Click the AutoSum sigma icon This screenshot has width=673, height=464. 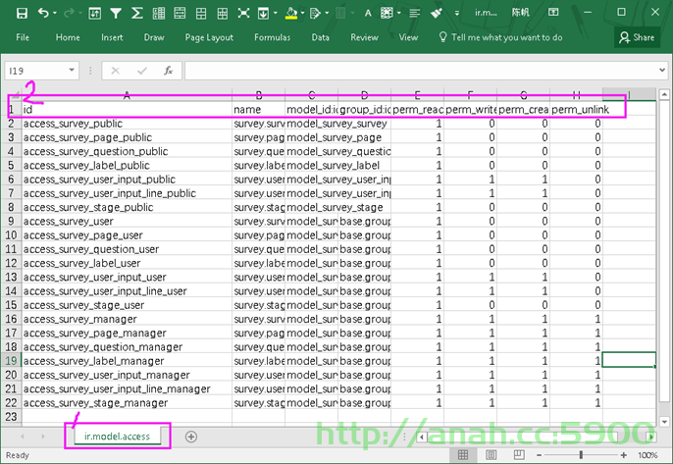coord(137,14)
